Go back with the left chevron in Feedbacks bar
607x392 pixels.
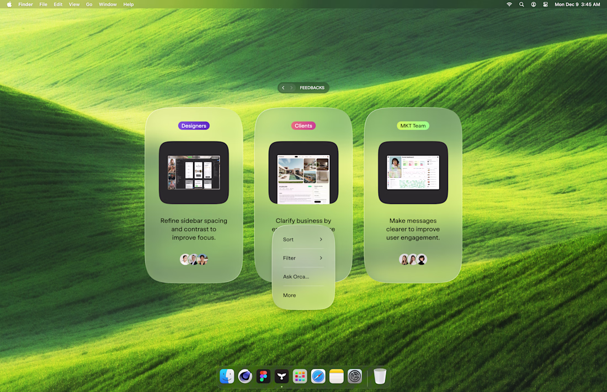(284, 88)
